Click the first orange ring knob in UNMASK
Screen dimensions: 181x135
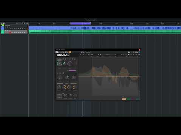64,87
